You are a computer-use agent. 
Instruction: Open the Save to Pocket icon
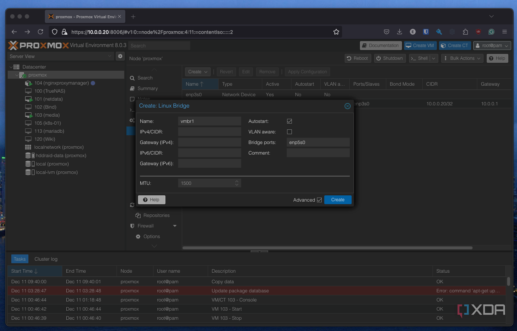(387, 32)
